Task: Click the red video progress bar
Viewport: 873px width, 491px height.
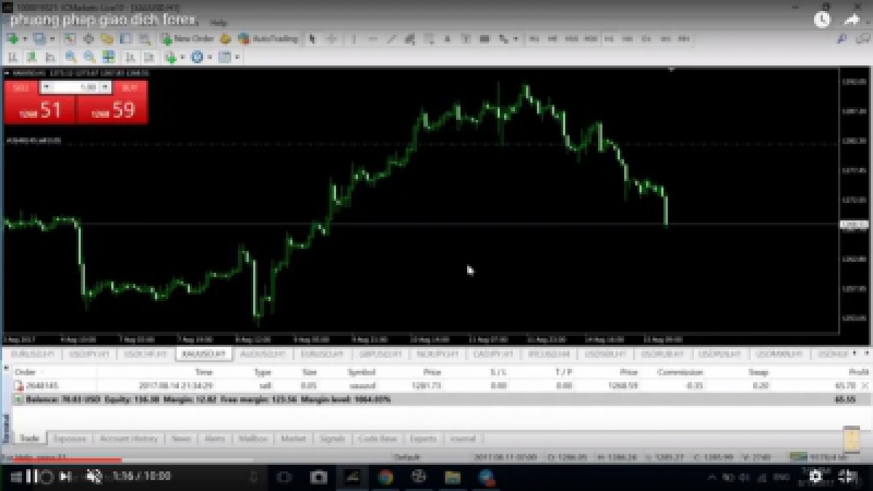Action: click(x=65, y=460)
